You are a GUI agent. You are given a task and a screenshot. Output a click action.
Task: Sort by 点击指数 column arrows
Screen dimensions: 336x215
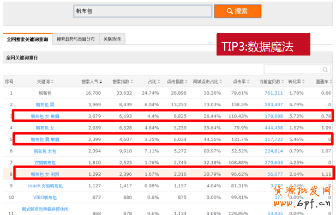tap(186, 82)
